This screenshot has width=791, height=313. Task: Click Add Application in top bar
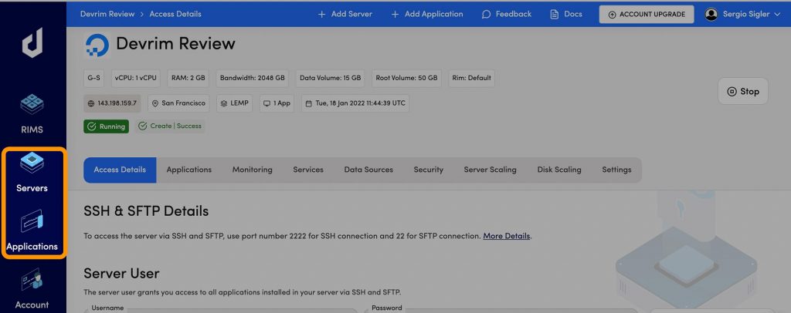[427, 14]
